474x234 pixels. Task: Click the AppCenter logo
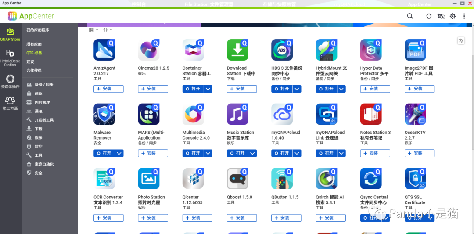click(x=31, y=16)
